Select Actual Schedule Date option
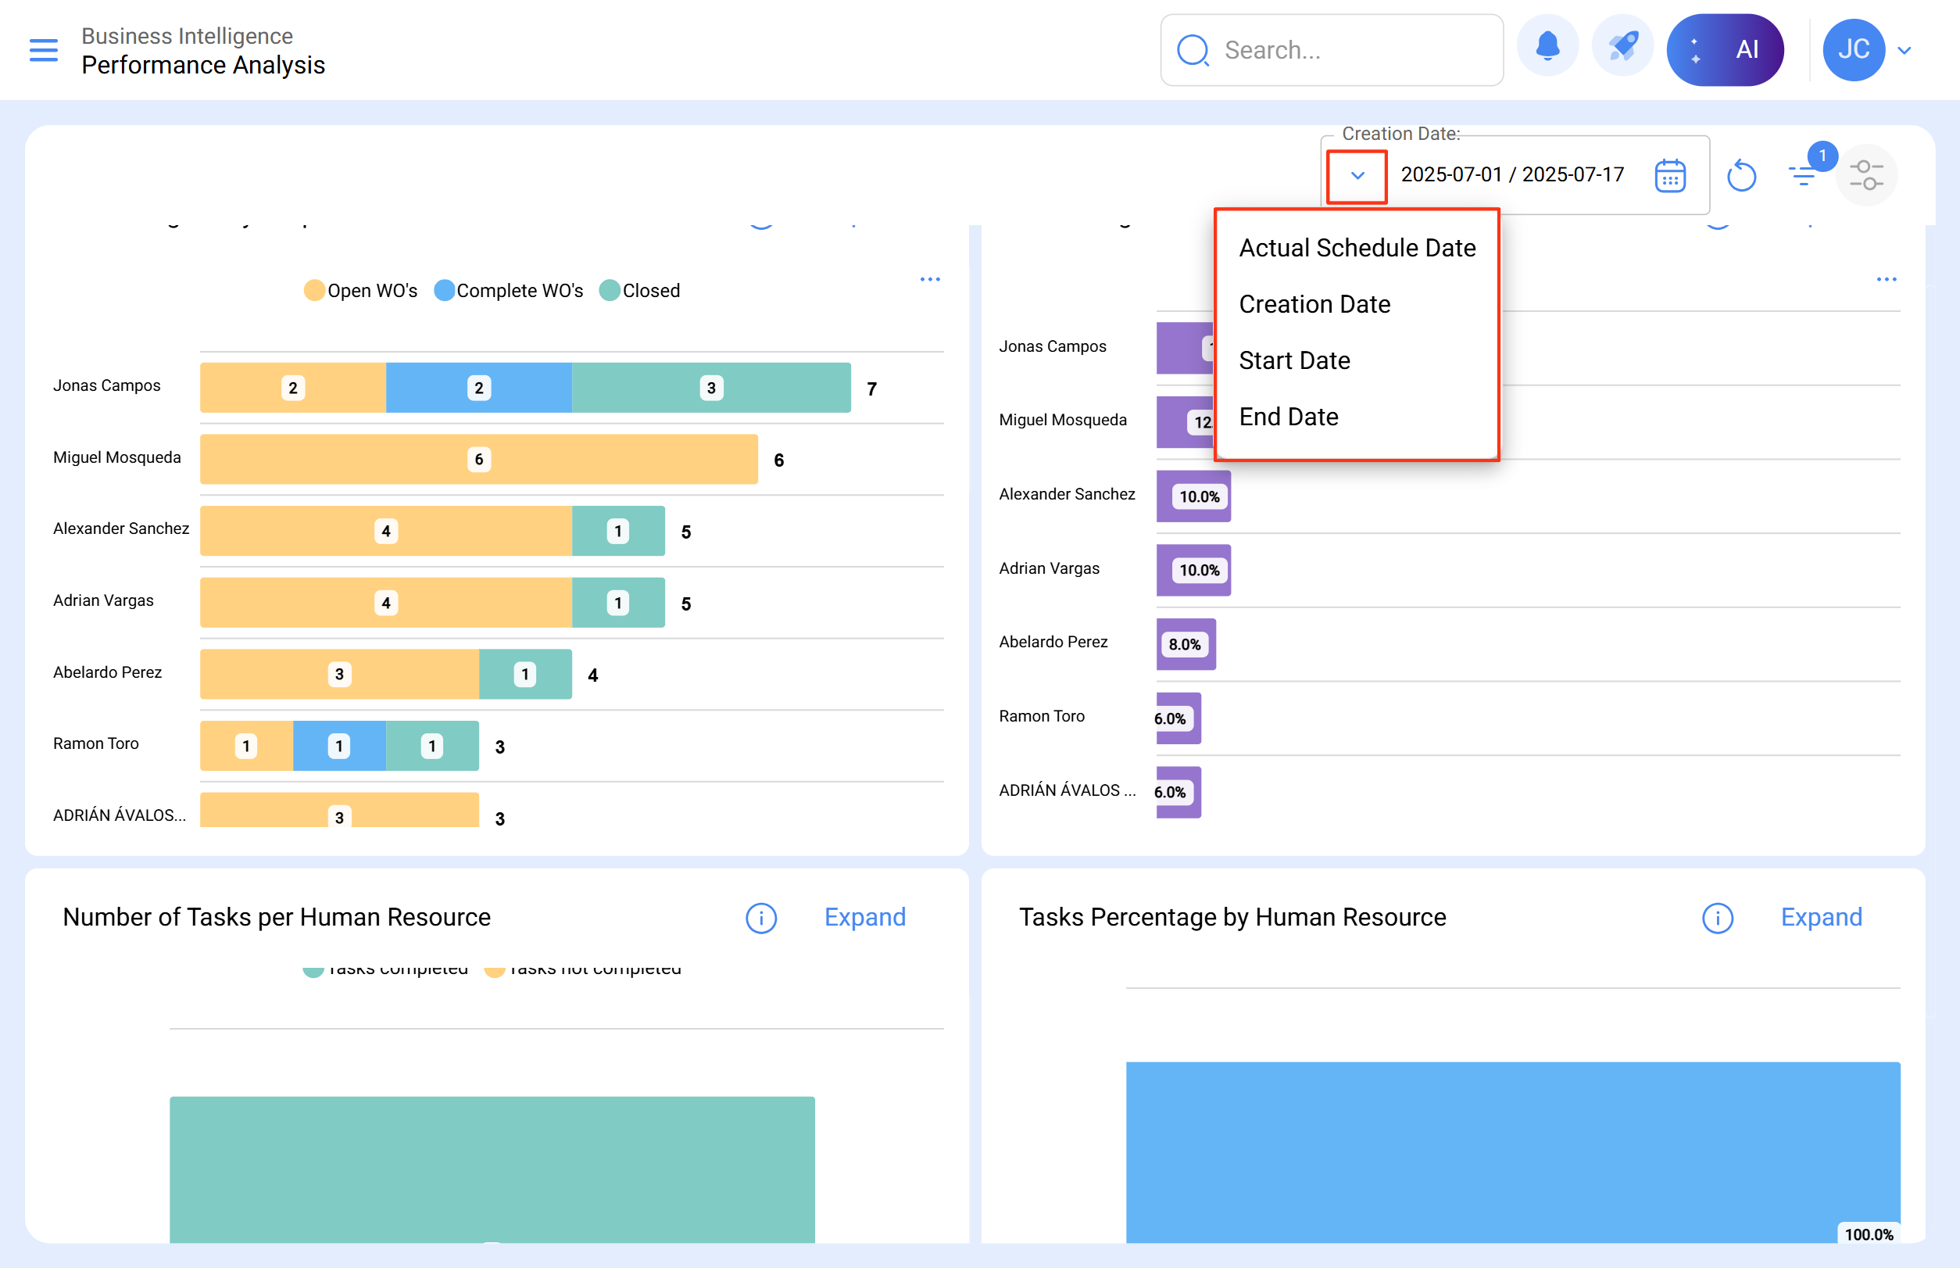The height and width of the screenshot is (1268, 1960). [1357, 248]
